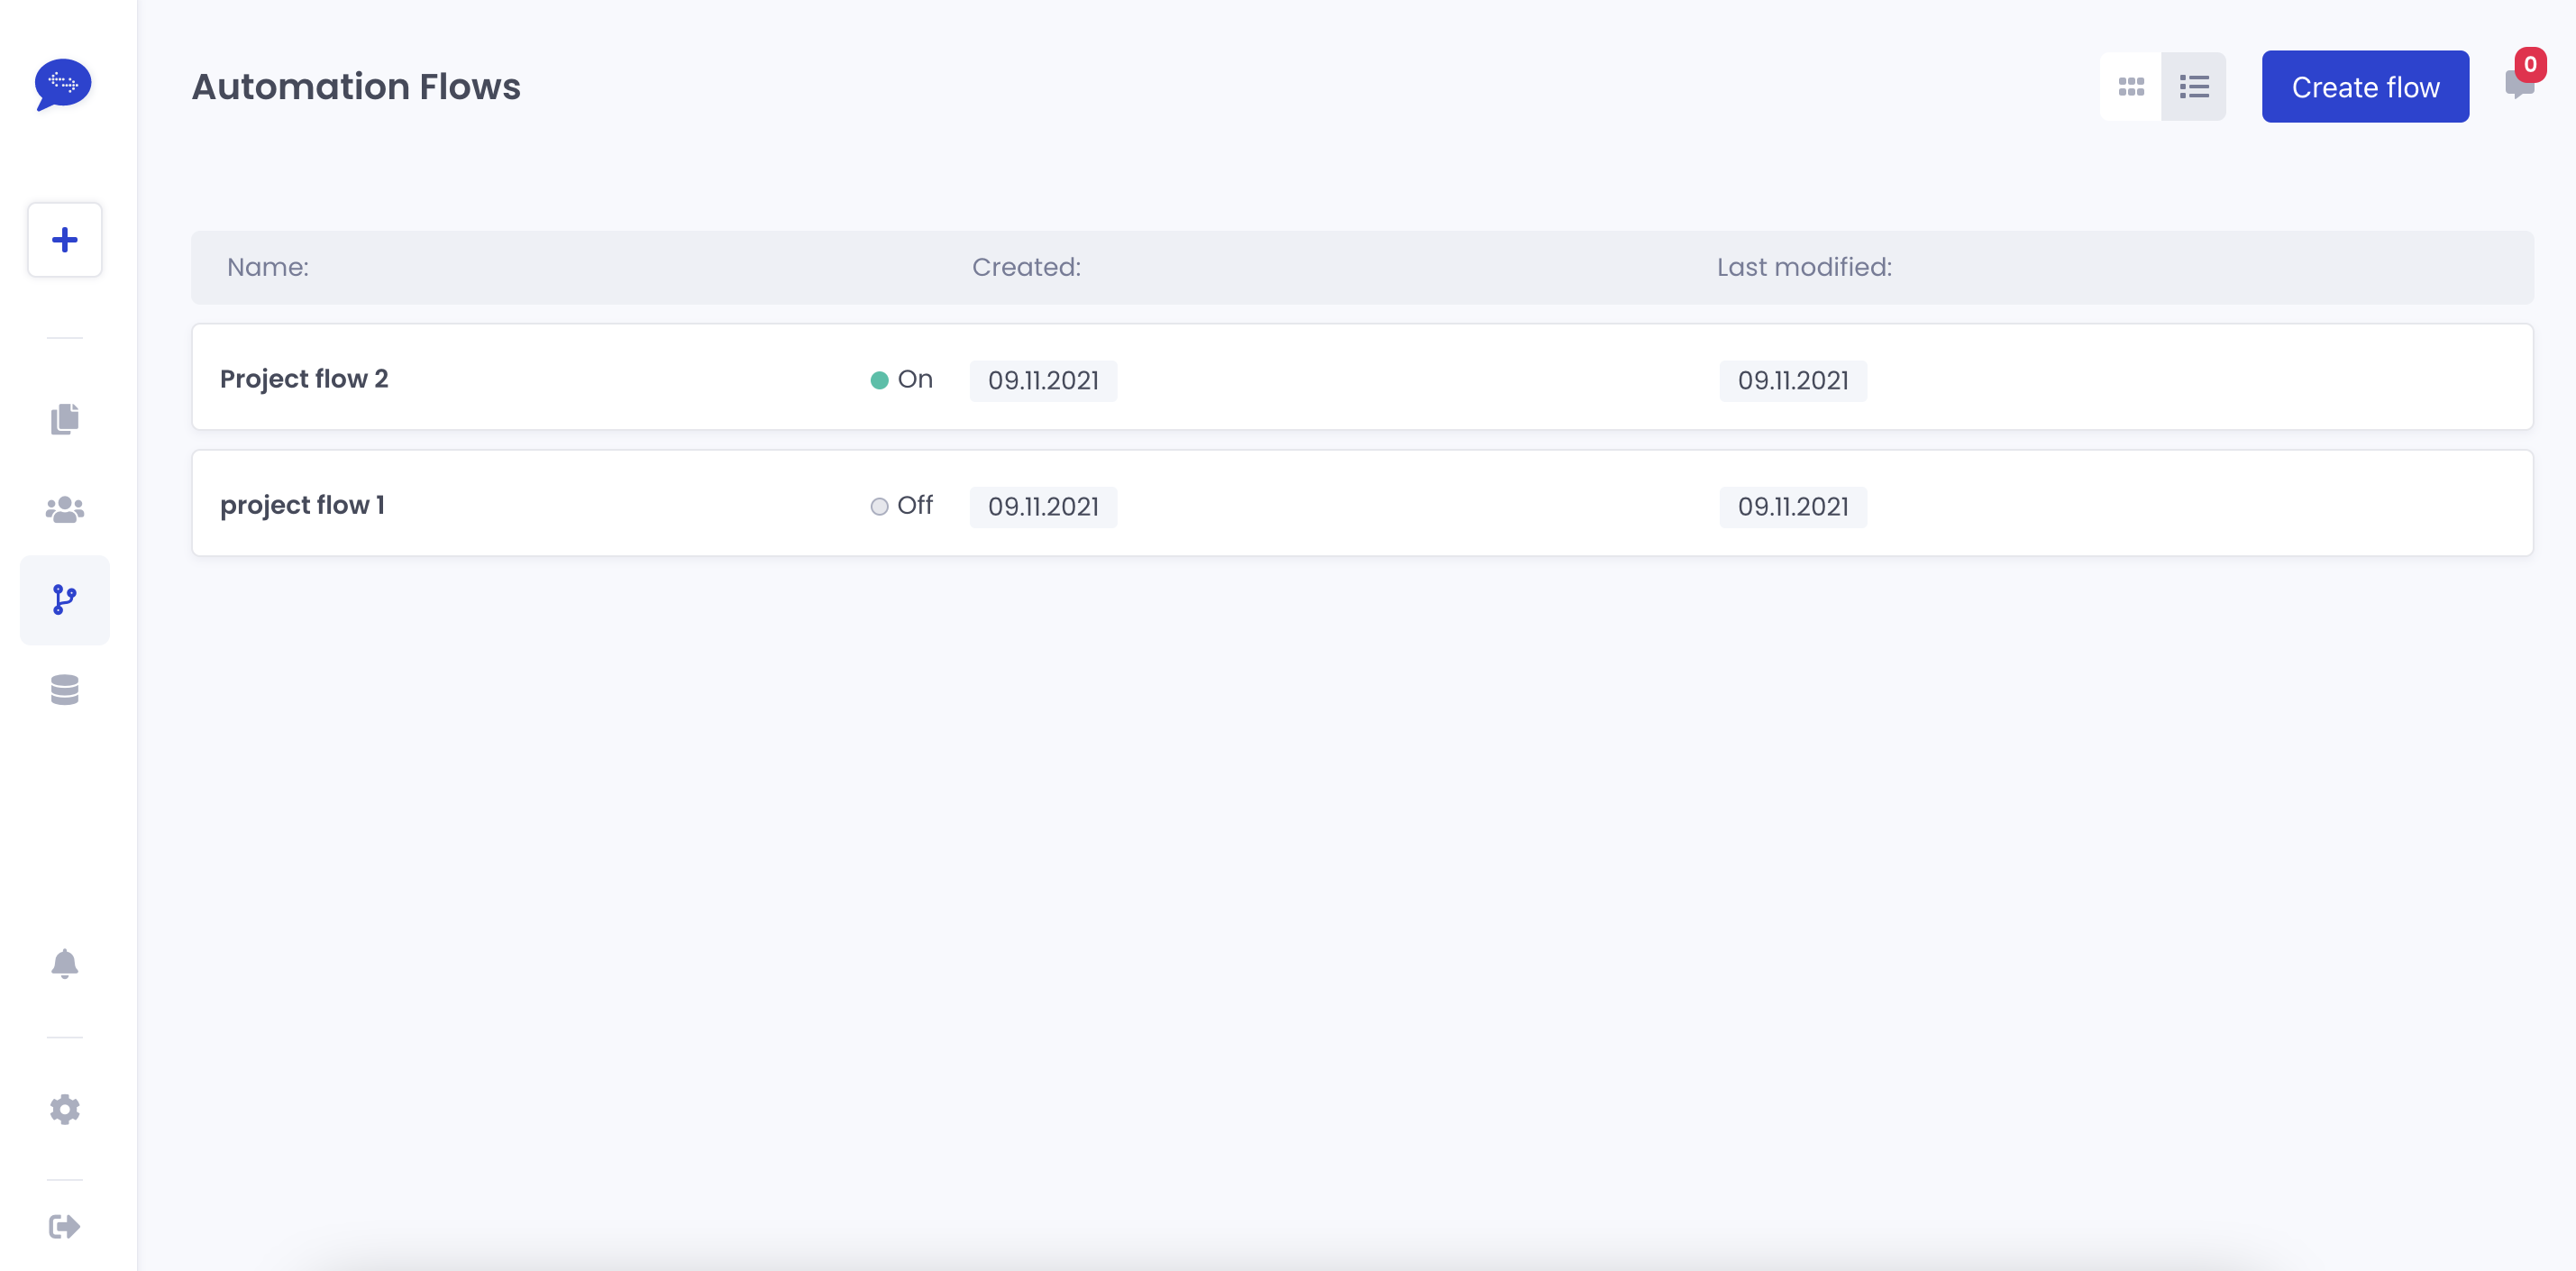Click the Last modified: column header
The width and height of the screenshot is (2576, 1271).
coord(1804,267)
